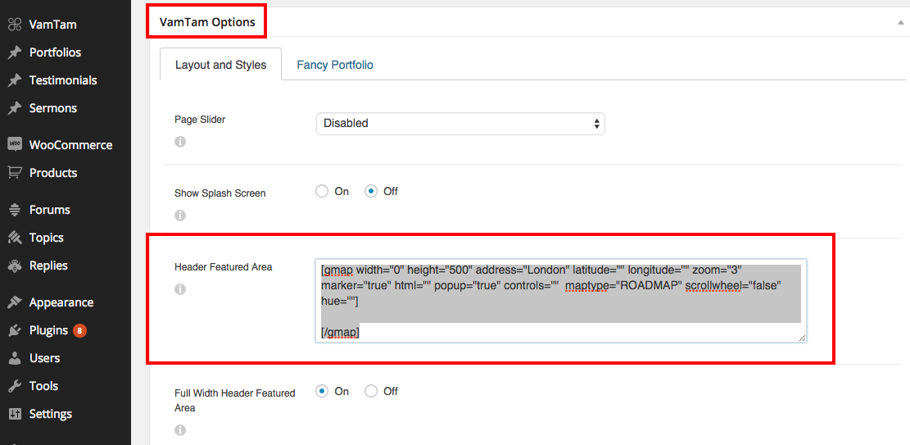Click the Show Splash Screen label
Screen dimensions: 910x445
[x=220, y=193]
